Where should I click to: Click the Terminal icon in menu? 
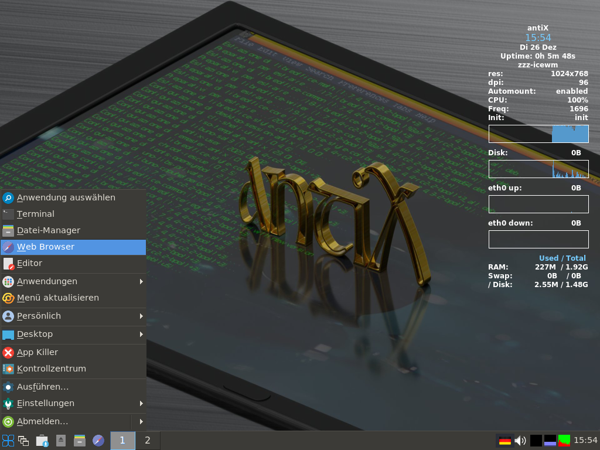[x=8, y=214]
